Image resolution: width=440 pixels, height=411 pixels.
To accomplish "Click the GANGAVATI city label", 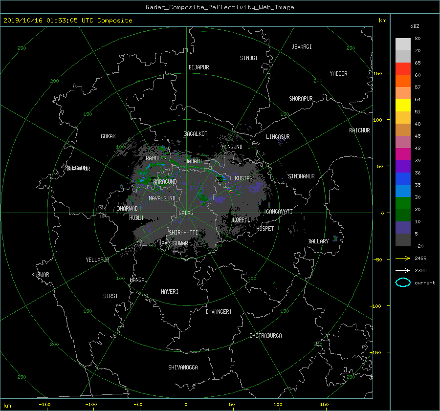I will pyautogui.click(x=279, y=212).
